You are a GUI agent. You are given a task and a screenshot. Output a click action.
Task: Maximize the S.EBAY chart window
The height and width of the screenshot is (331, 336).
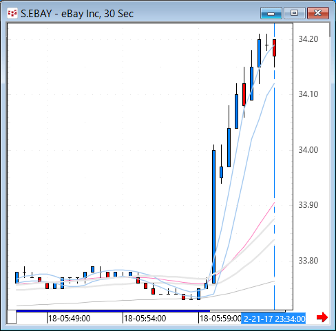pyautogui.click(x=295, y=13)
